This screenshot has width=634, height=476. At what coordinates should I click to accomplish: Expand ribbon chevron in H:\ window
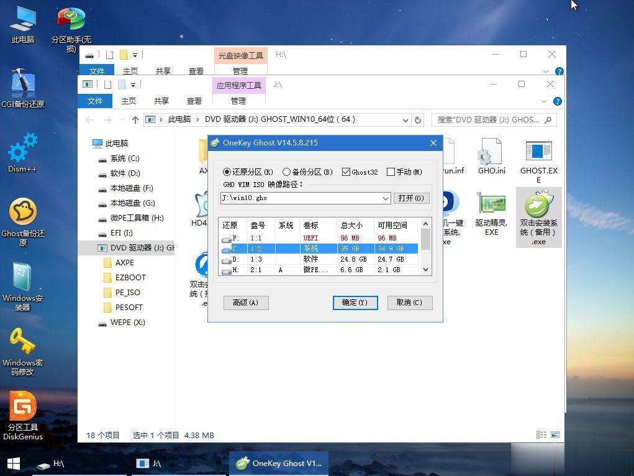tap(545, 71)
